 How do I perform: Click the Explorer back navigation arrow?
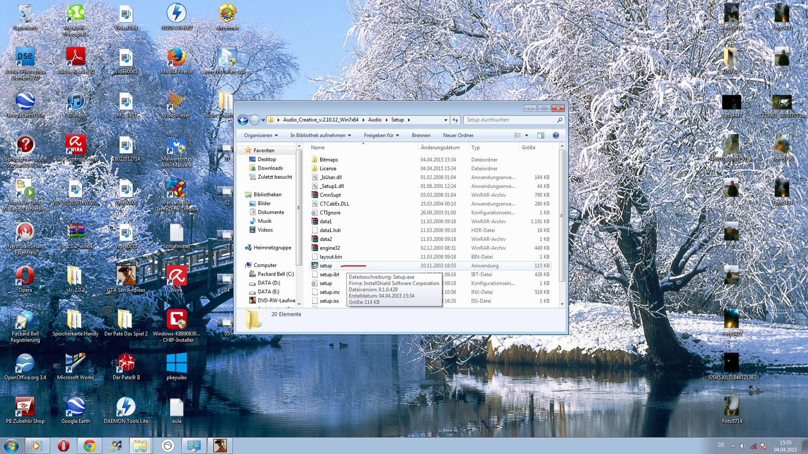[x=243, y=120]
